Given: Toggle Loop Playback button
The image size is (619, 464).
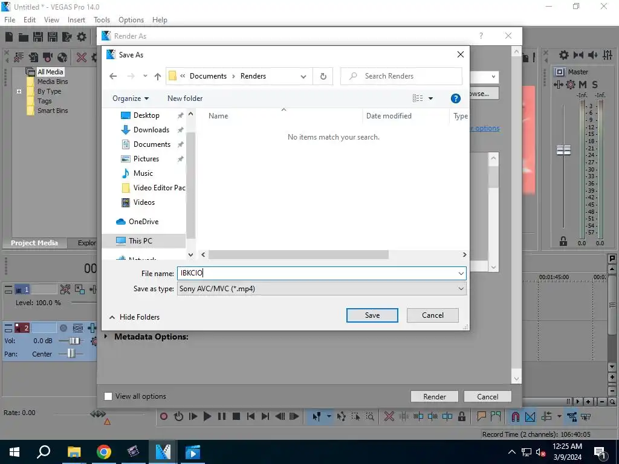Looking at the screenshot, I should 178,416.
